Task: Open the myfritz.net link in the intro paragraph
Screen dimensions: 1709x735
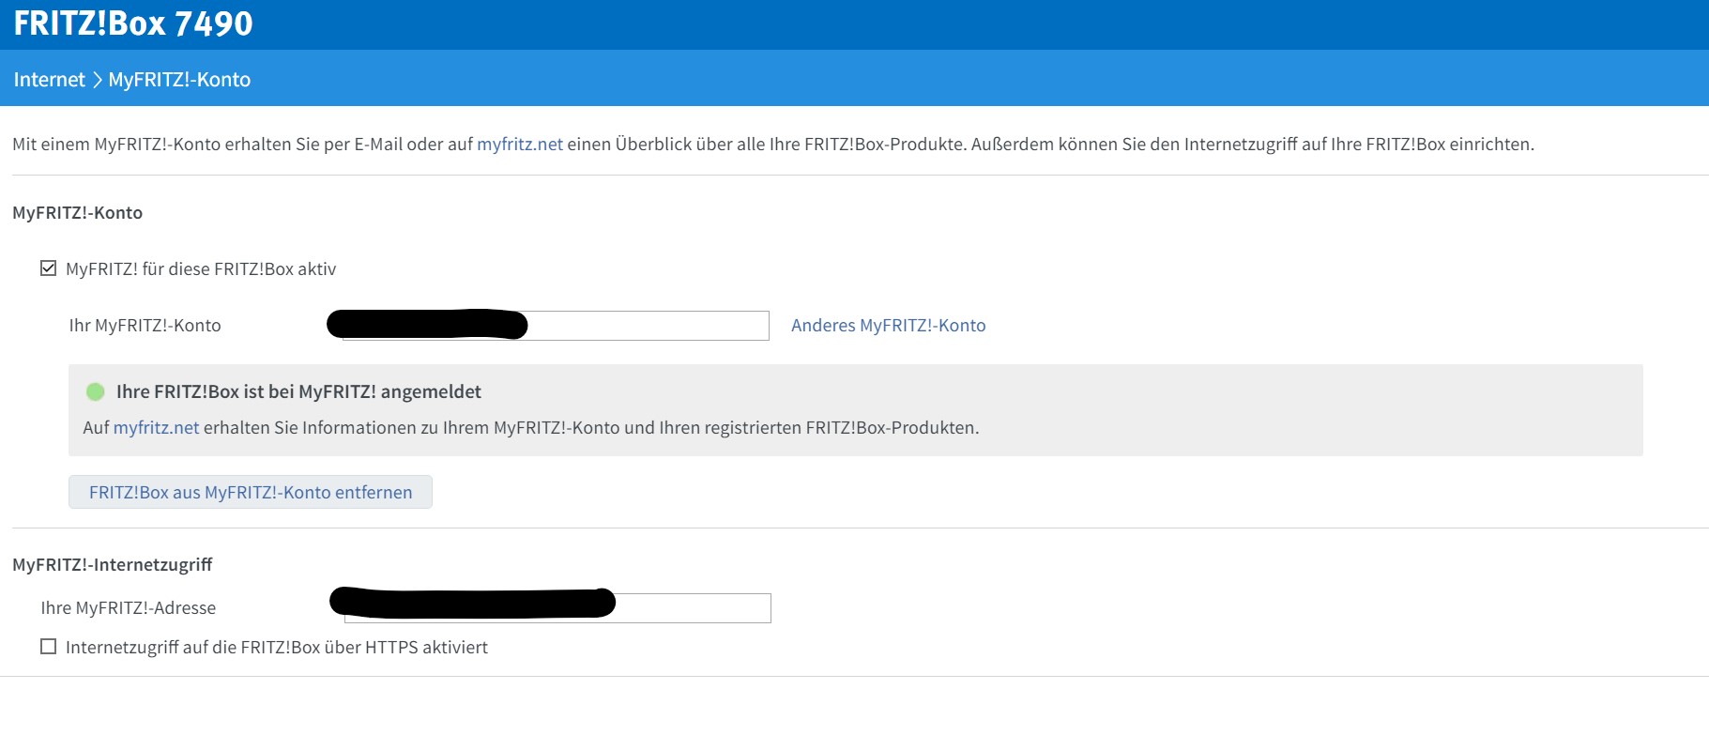Action: click(520, 144)
